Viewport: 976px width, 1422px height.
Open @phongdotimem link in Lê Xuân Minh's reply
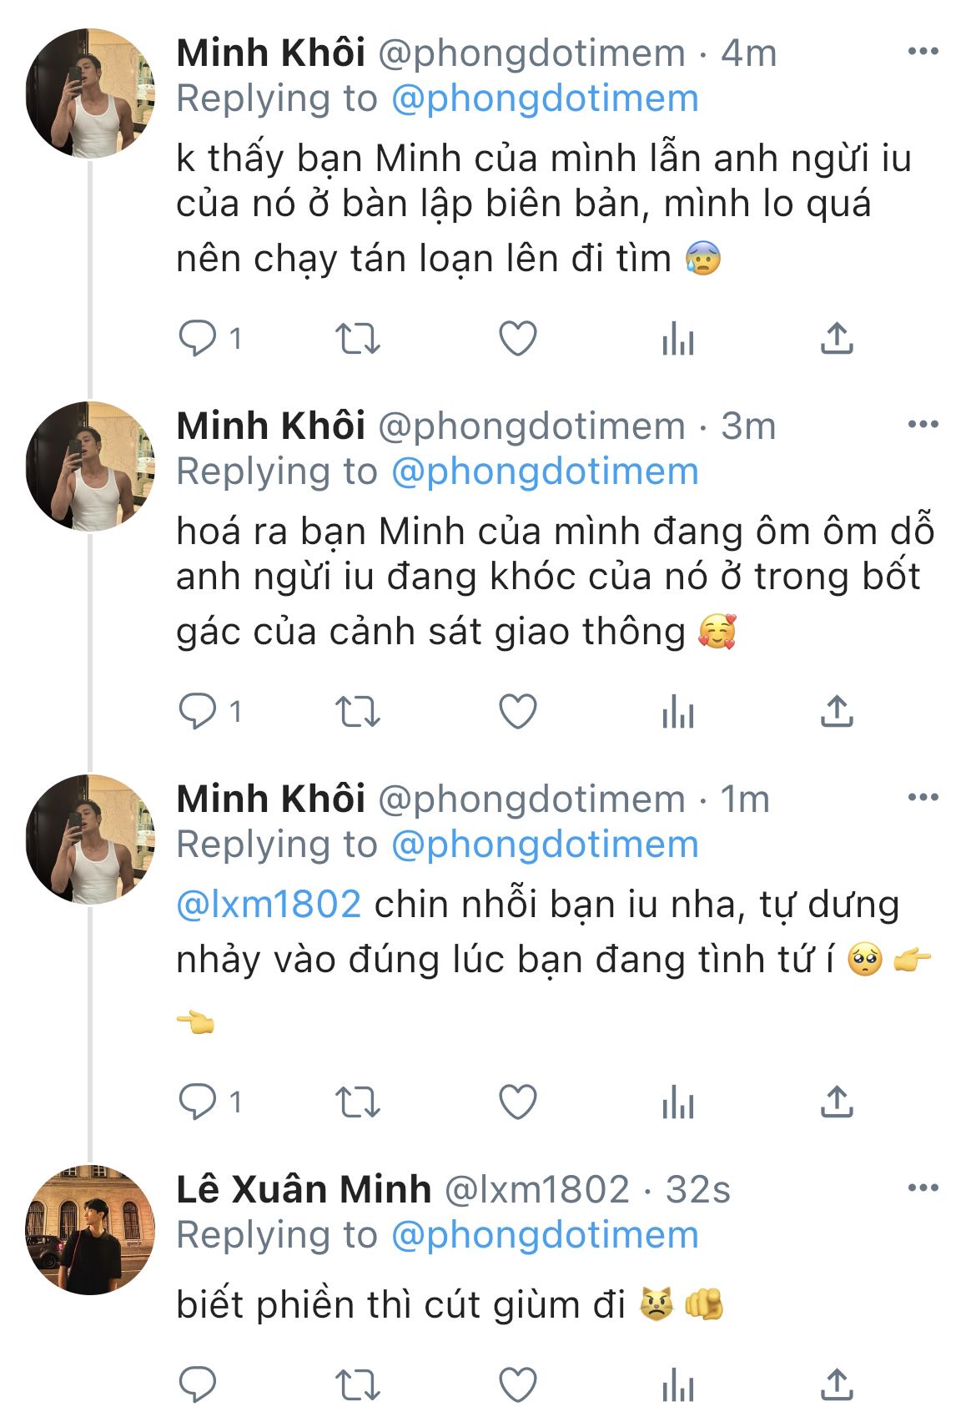tap(545, 1235)
